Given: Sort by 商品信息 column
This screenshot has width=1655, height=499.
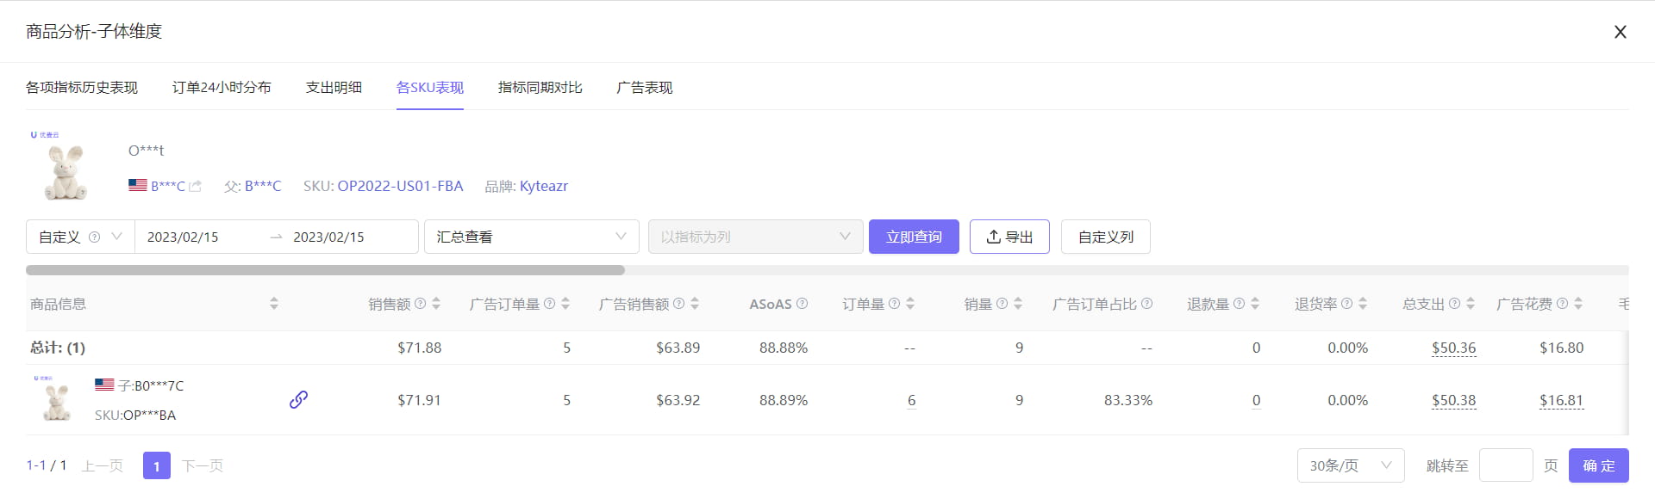Looking at the screenshot, I should click(x=274, y=304).
